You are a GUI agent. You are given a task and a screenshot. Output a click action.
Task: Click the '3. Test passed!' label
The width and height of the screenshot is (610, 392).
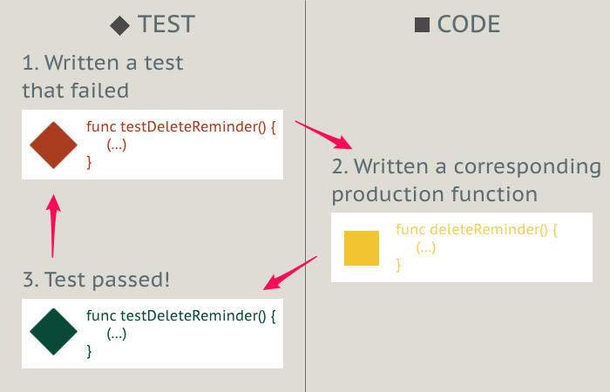96,280
